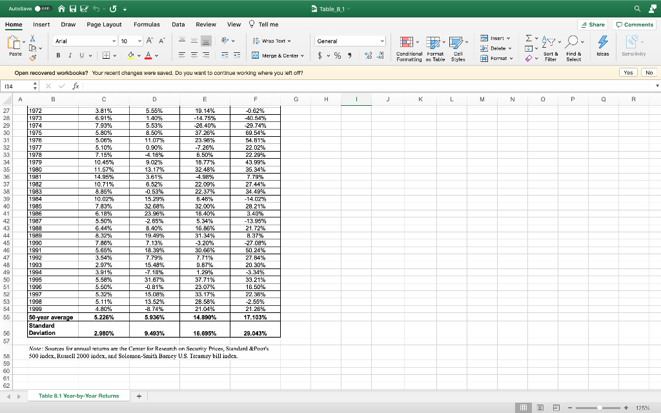Viewport: 661px width, 413px height.
Task: Click the Save disk icon
Action: [73, 9]
